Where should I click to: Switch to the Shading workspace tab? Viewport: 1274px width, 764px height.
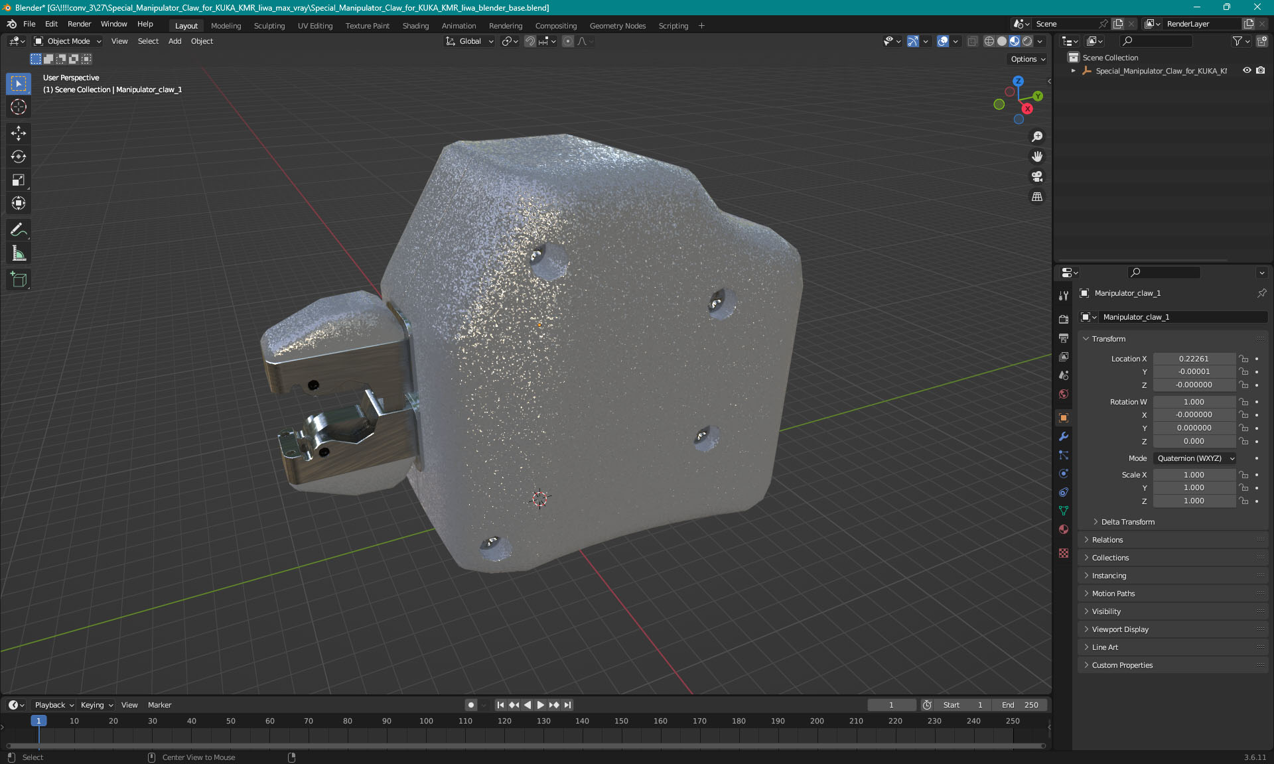415,26
